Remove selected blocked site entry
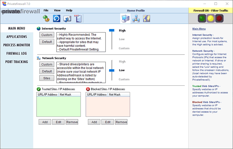The image size is (233, 149). click(x=121, y=122)
